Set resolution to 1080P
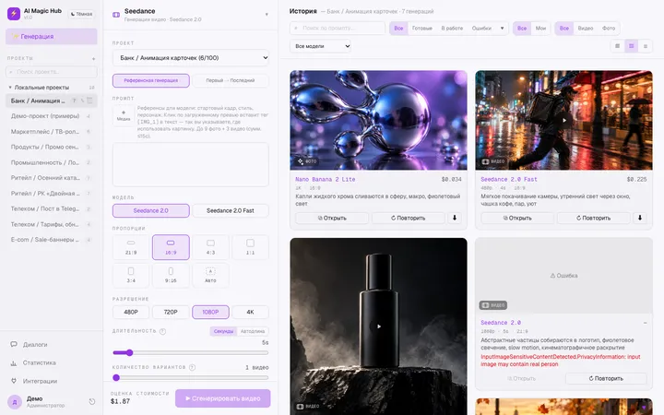The width and height of the screenshot is (664, 415). pos(210,312)
